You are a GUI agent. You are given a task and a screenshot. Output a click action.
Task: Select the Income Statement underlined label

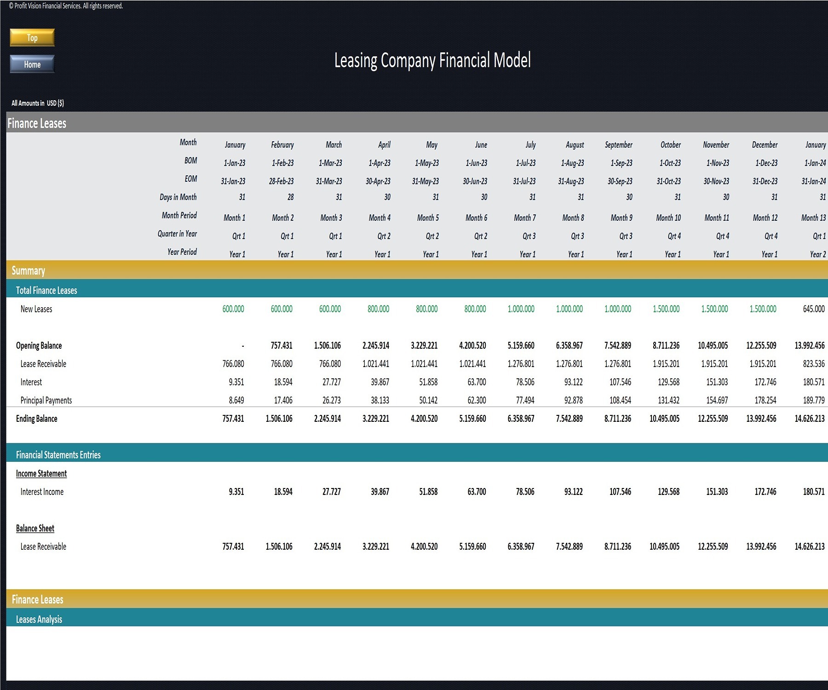point(41,473)
